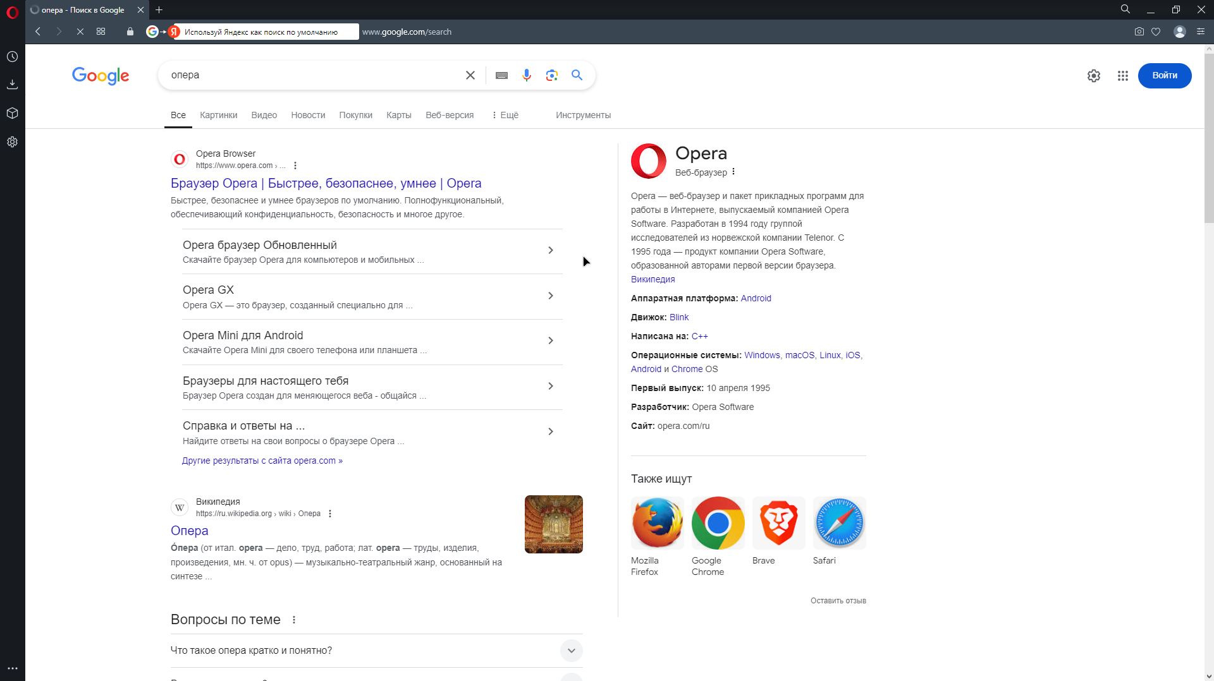The height and width of the screenshot is (681, 1214).
Task: Click the 'Blink' engine link
Action: tap(679, 317)
